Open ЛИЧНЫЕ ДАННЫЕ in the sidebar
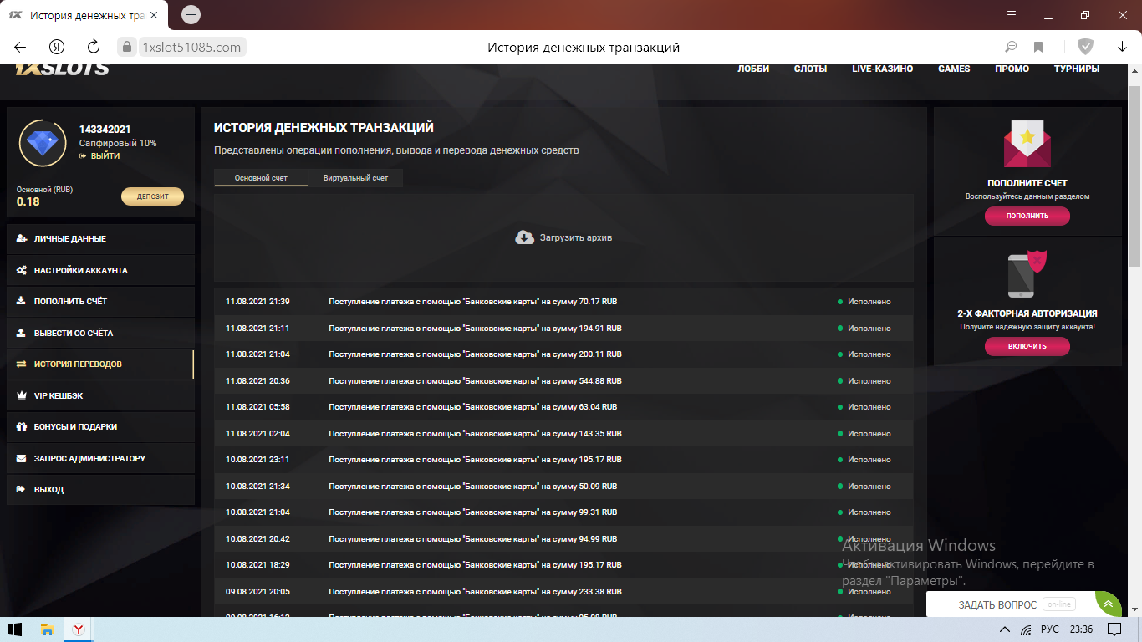1142x642 pixels. click(x=100, y=239)
